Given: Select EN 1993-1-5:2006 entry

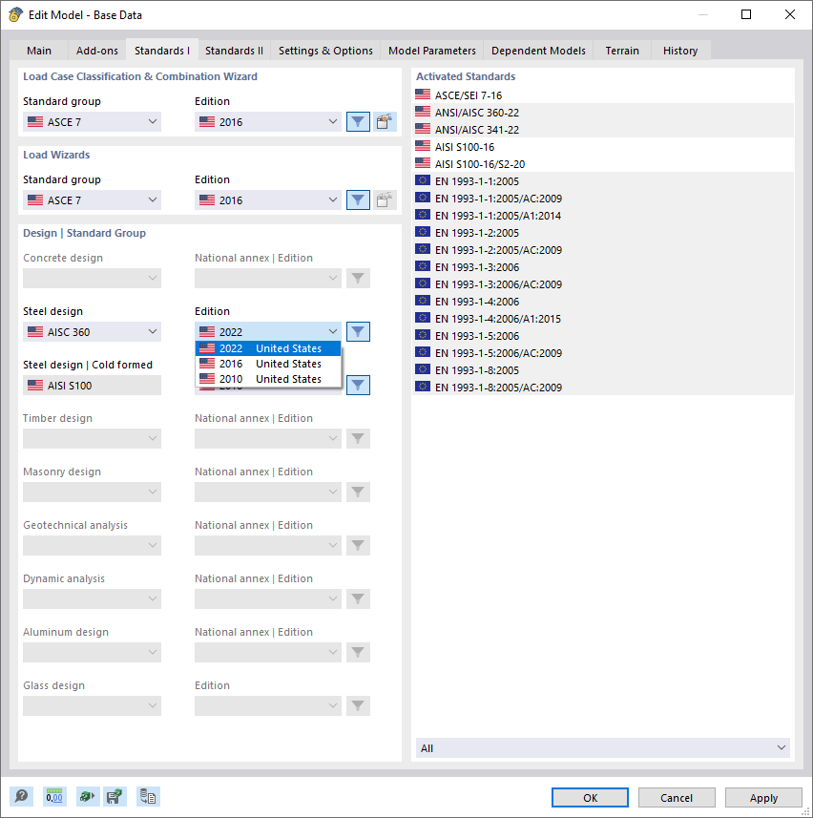Looking at the screenshot, I should coord(603,337).
